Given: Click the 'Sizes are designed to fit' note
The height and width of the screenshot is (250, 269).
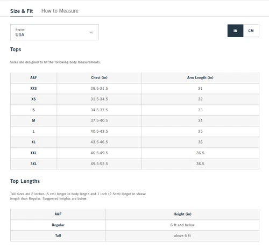Looking at the screenshot, I should pos(55,62).
